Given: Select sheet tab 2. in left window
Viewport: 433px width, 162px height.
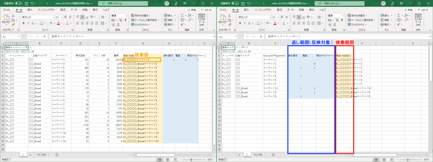Looking at the screenshot, I should click(x=31, y=154).
